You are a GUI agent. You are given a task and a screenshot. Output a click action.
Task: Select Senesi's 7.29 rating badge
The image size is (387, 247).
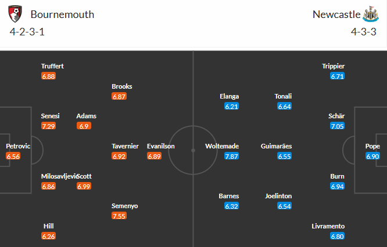click(x=48, y=126)
